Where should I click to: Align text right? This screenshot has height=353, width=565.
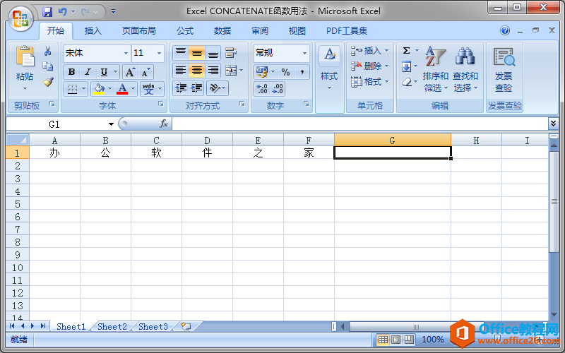coord(213,71)
